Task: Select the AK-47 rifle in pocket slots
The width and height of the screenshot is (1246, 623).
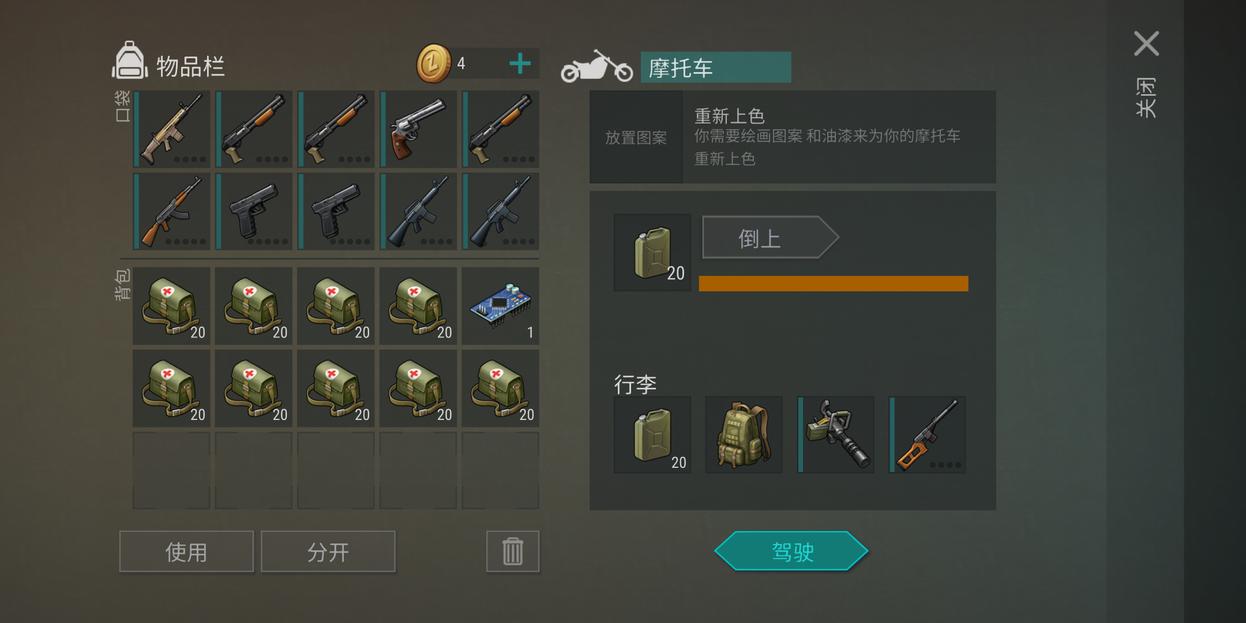Action: coord(171,211)
